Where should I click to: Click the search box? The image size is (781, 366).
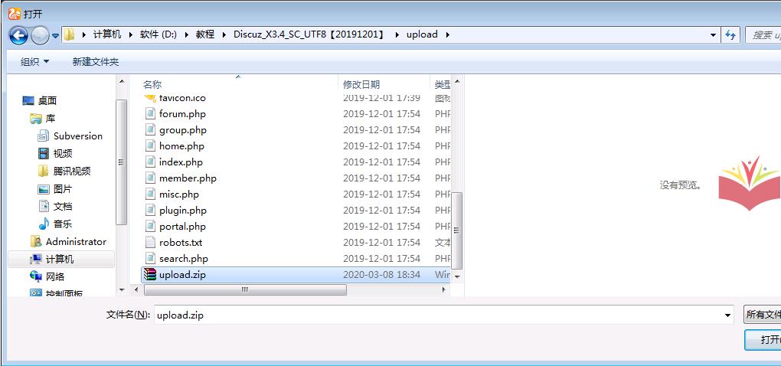pyautogui.click(x=763, y=35)
